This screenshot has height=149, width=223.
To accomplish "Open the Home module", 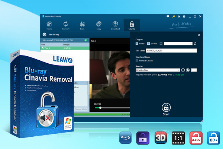I will pyautogui.click(x=49, y=26).
